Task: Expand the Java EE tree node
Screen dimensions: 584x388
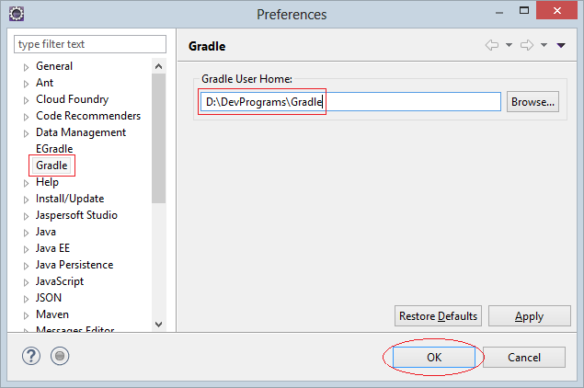Action: tap(26, 249)
